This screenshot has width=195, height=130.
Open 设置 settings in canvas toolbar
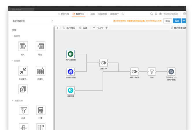pyautogui.click(x=83, y=28)
